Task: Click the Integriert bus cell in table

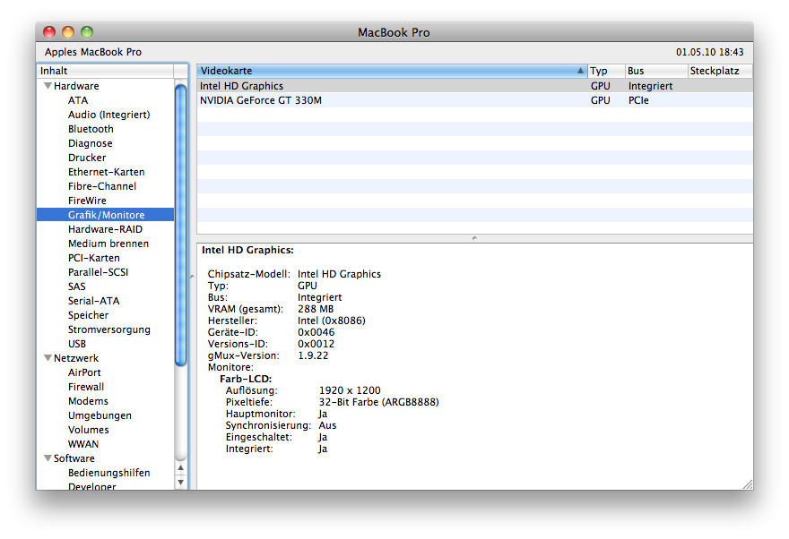Action: pos(650,86)
